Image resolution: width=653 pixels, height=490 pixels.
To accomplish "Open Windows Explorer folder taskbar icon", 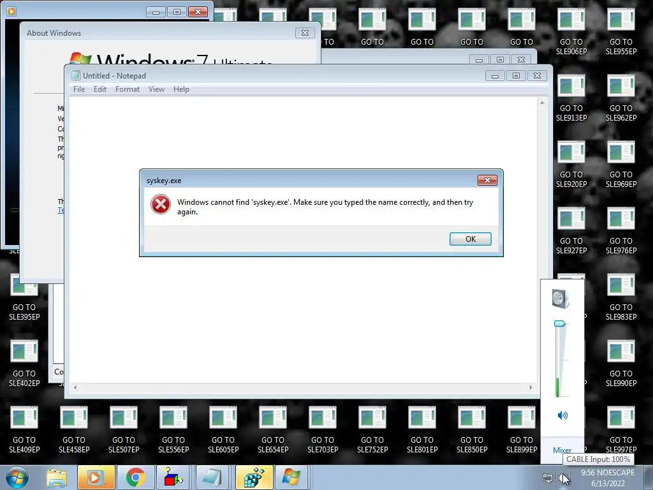I will 57,477.
